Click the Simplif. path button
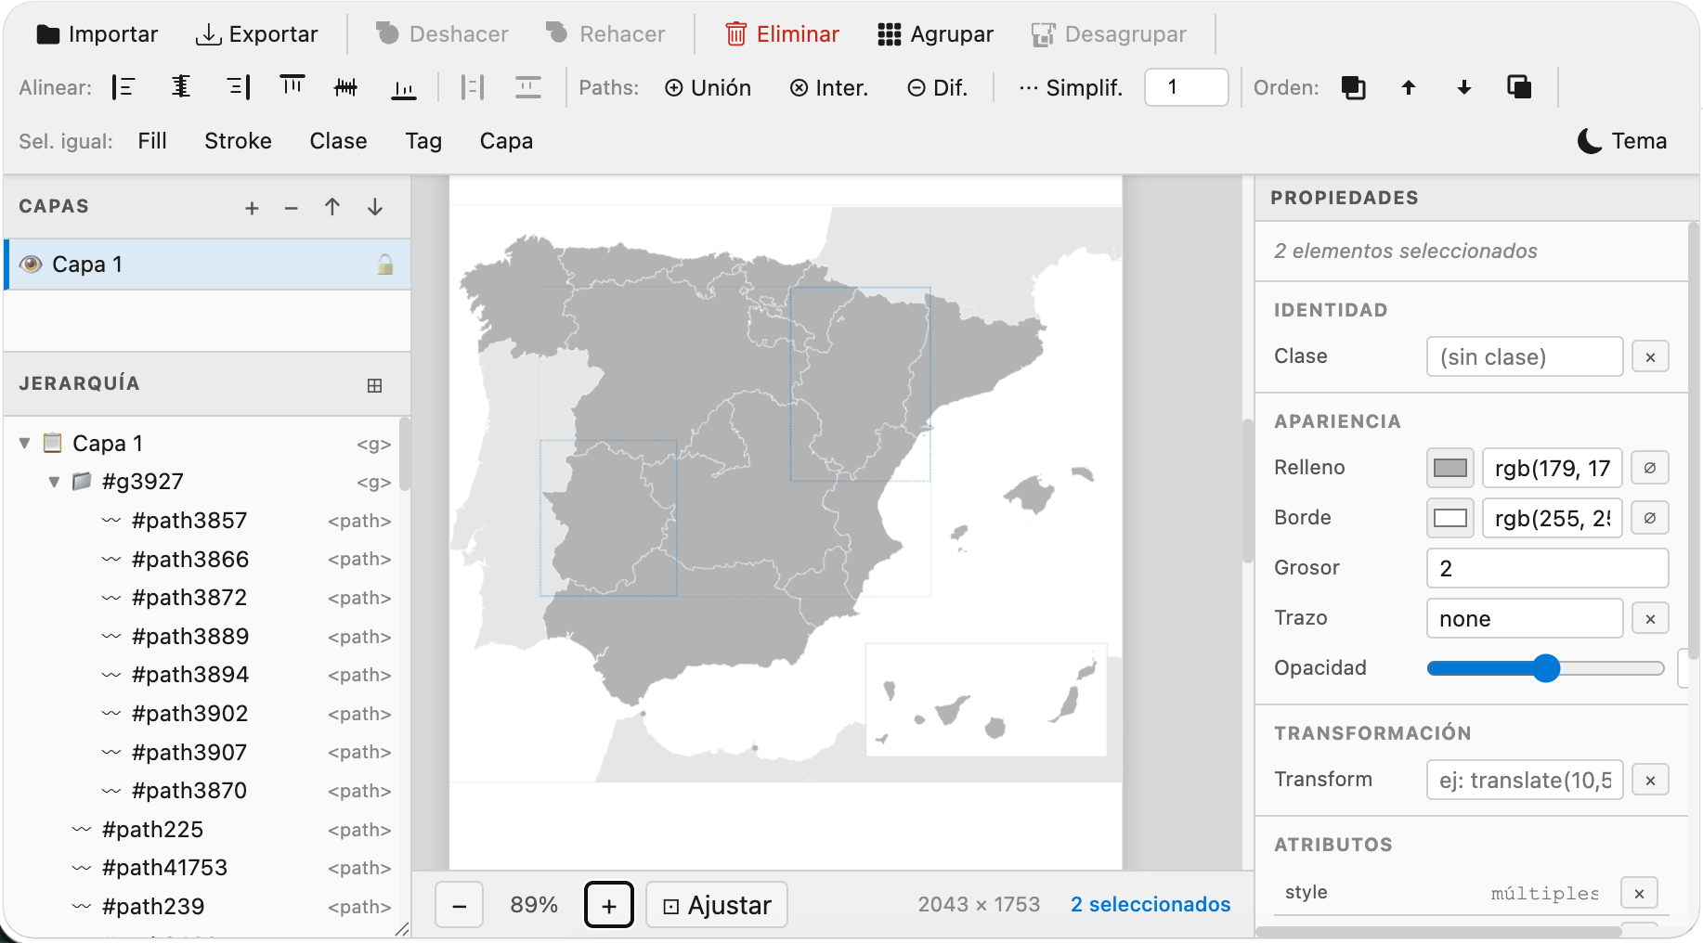Image resolution: width=1703 pixels, height=943 pixels. 1070,87
